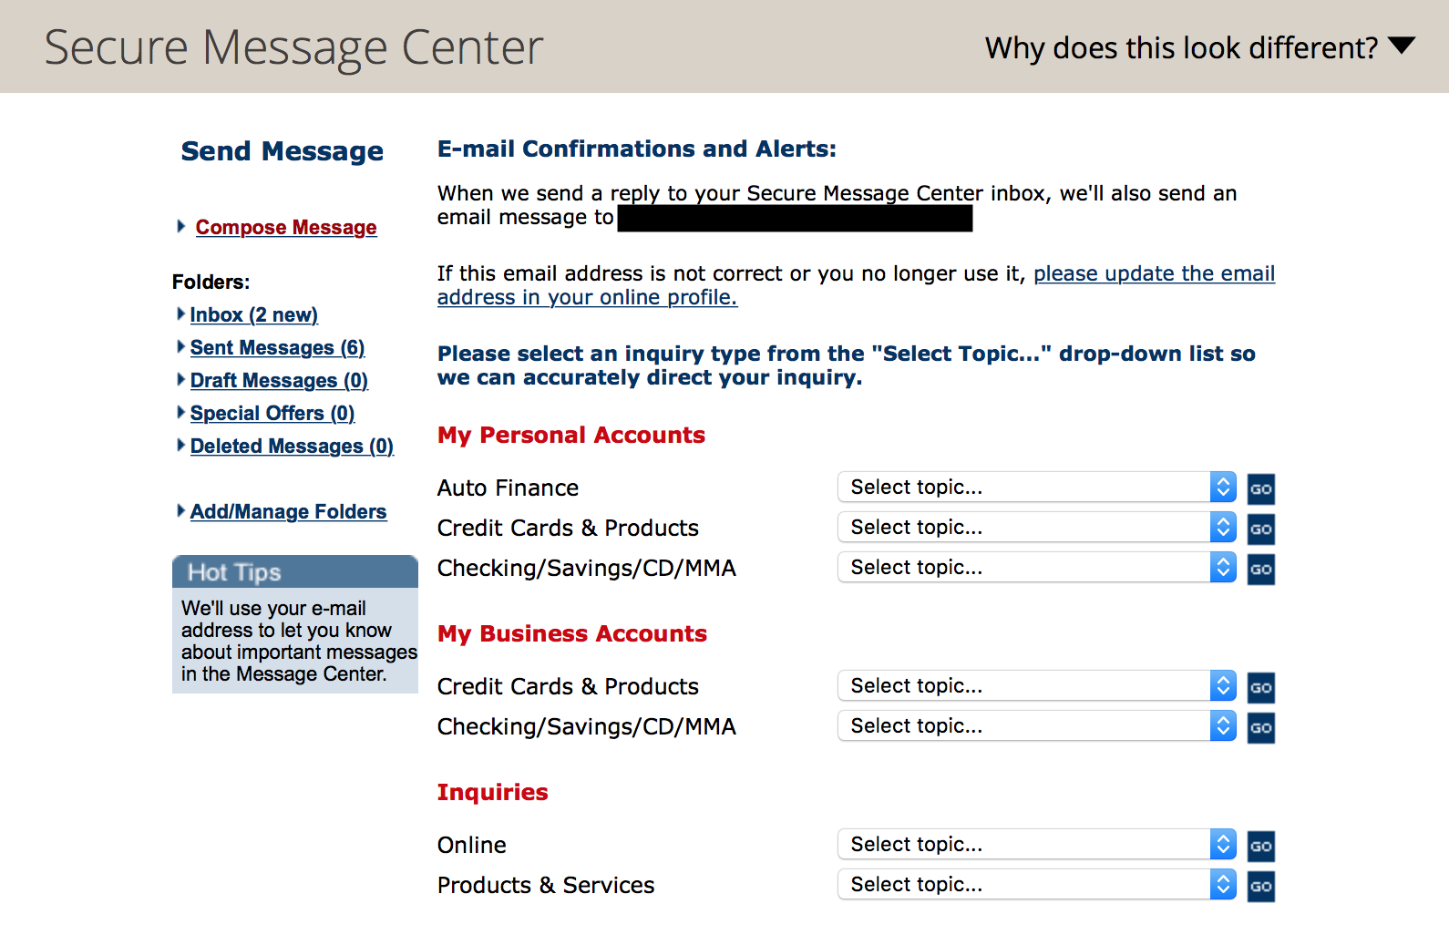
Task: Click GO beside business Checking/Savings/CD/MMA
Action: 1260,727
